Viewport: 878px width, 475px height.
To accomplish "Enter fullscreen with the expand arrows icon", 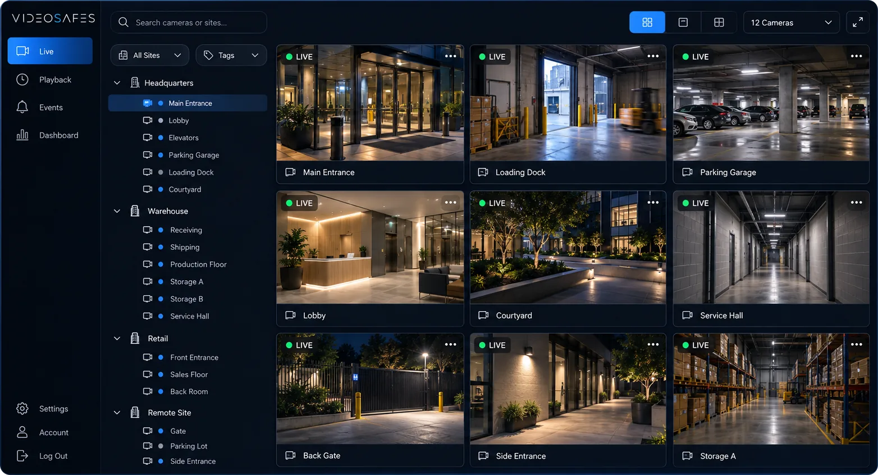I will coord(858,22).
